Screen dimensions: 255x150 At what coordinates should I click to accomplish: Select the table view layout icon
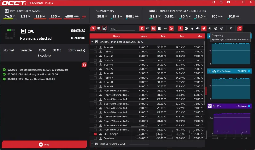[x=99, y=29]
